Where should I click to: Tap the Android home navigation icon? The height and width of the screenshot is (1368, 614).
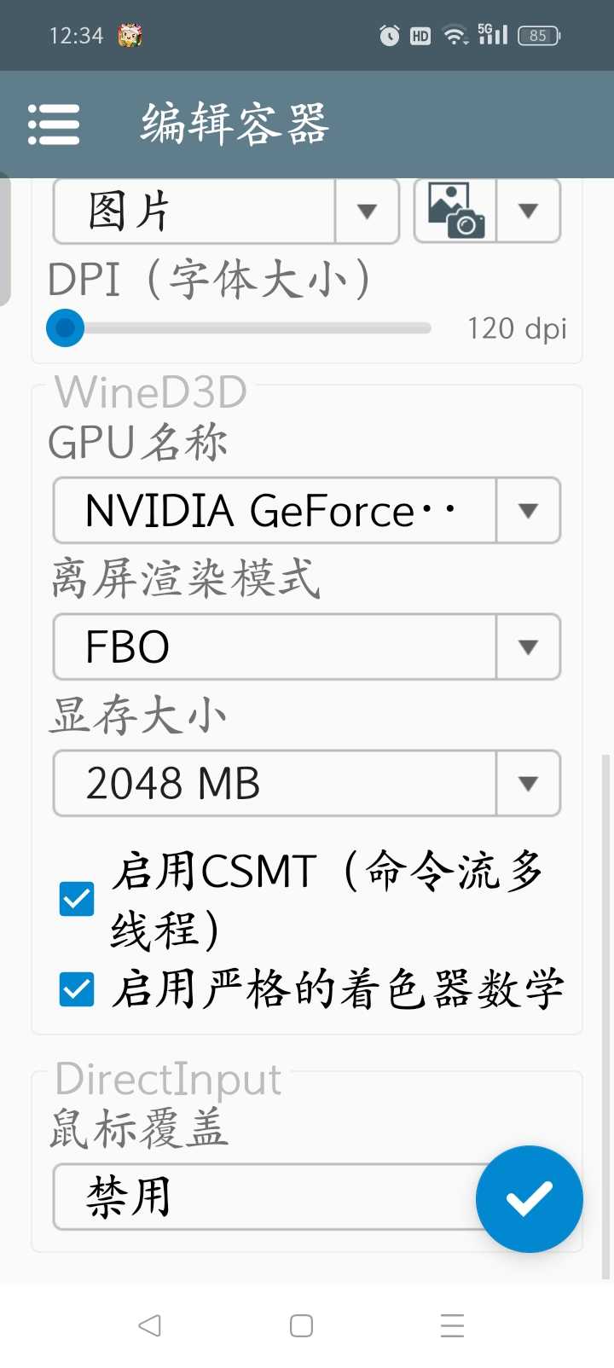(301, 1325)
